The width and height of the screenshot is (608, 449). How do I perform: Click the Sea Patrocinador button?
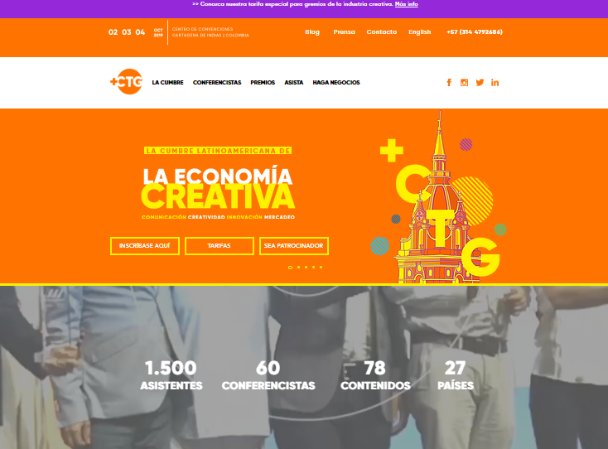click(293, 246)
